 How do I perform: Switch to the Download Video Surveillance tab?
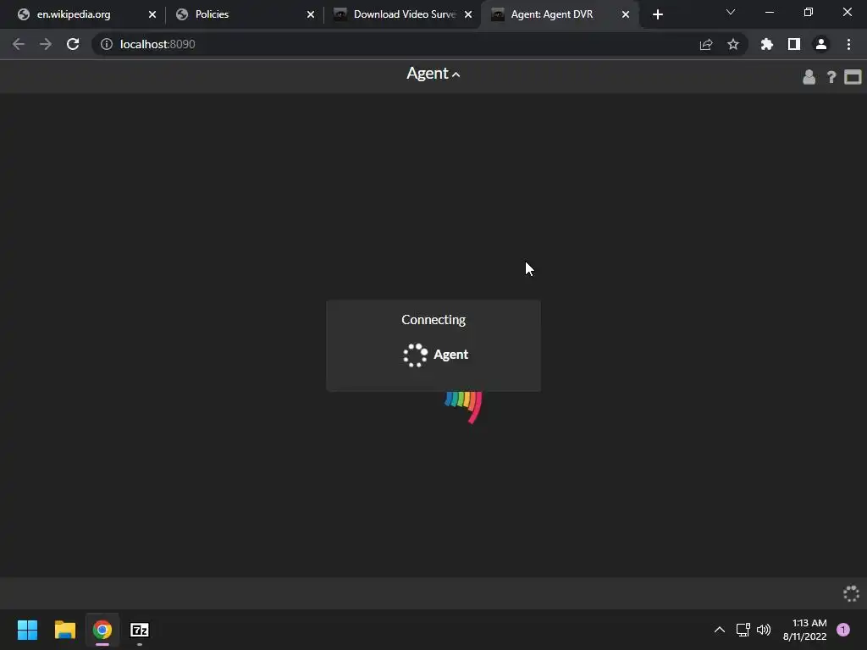[402, 14]
